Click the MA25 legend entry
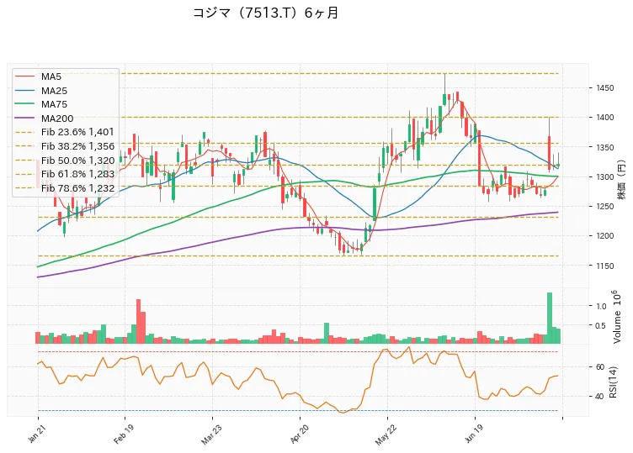 [x=40, y=91]
